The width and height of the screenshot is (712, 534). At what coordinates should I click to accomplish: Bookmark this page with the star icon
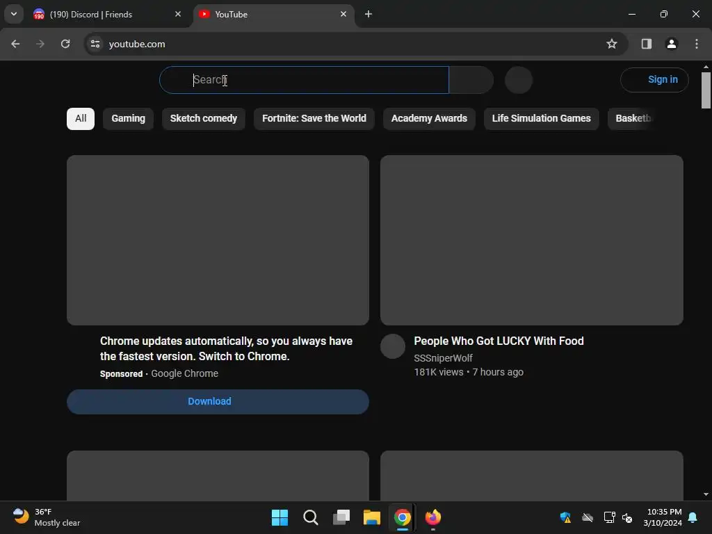click(x=612, y=44)
